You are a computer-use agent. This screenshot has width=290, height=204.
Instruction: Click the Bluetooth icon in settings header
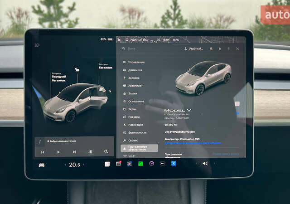tap(228, 49)
